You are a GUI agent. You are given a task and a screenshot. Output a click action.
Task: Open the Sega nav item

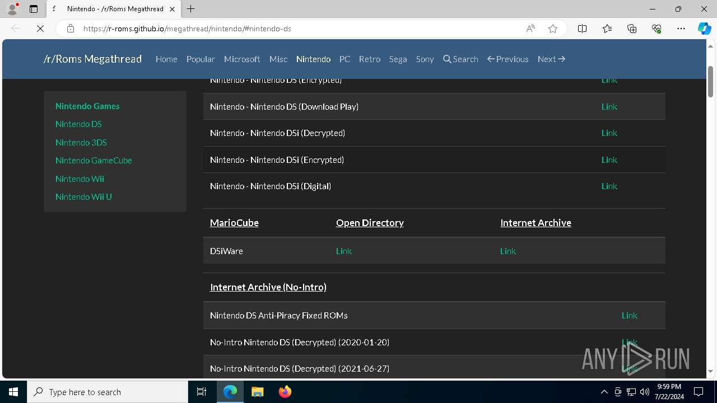pos(398,59)
